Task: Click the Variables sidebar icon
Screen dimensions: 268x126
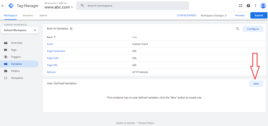Action: pyautogui.click(x=6, y=64)
